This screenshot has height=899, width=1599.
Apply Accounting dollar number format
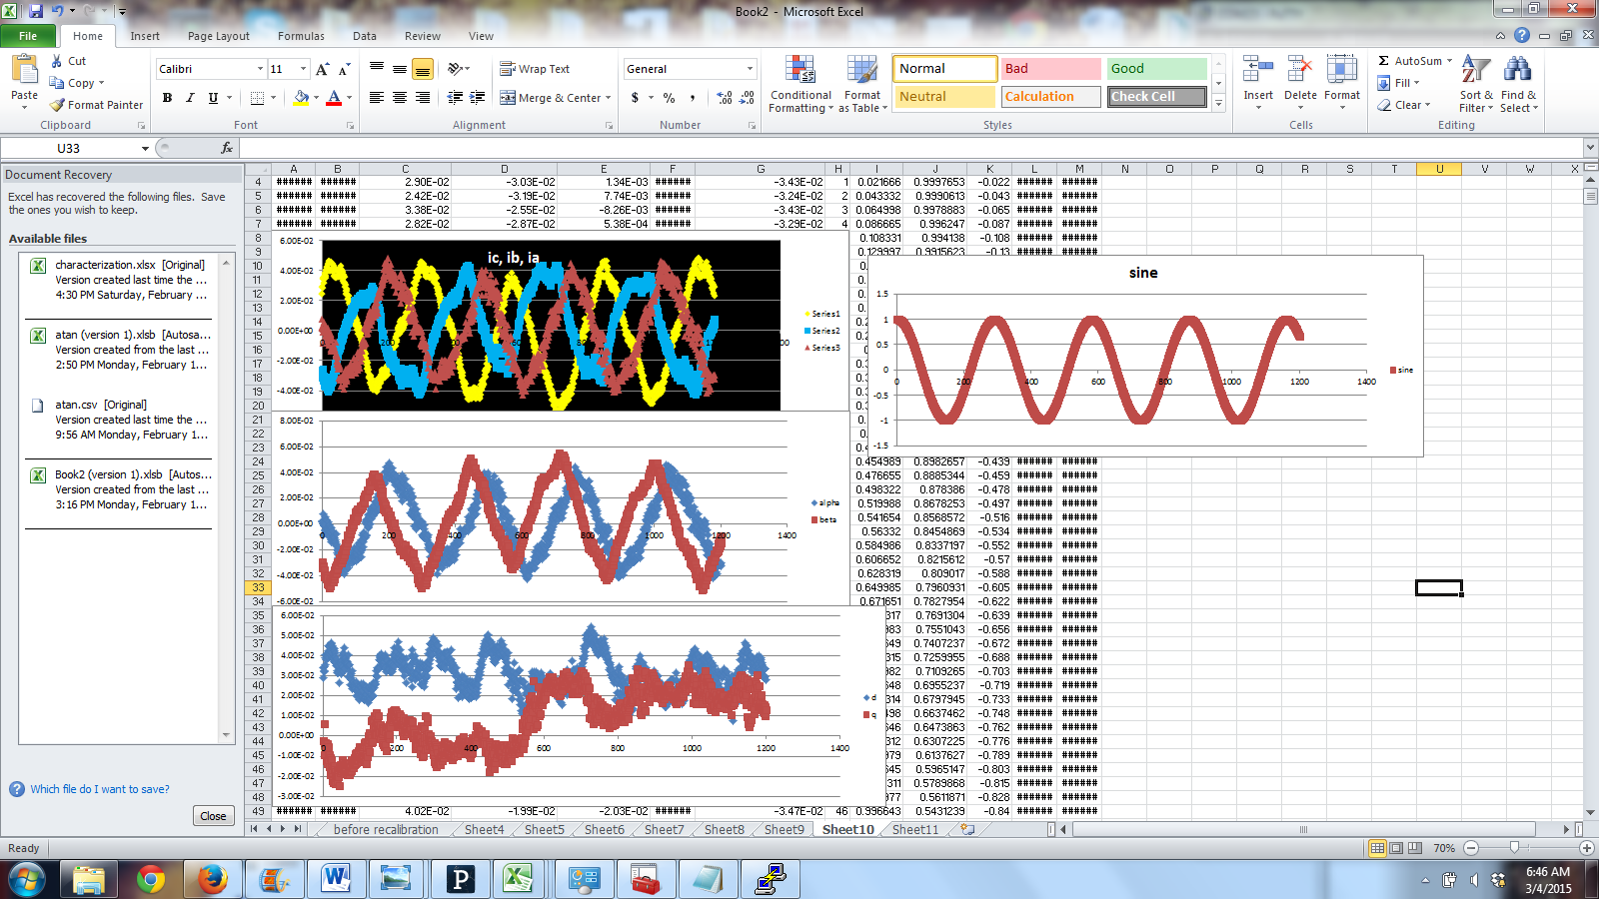click(635, 98)
